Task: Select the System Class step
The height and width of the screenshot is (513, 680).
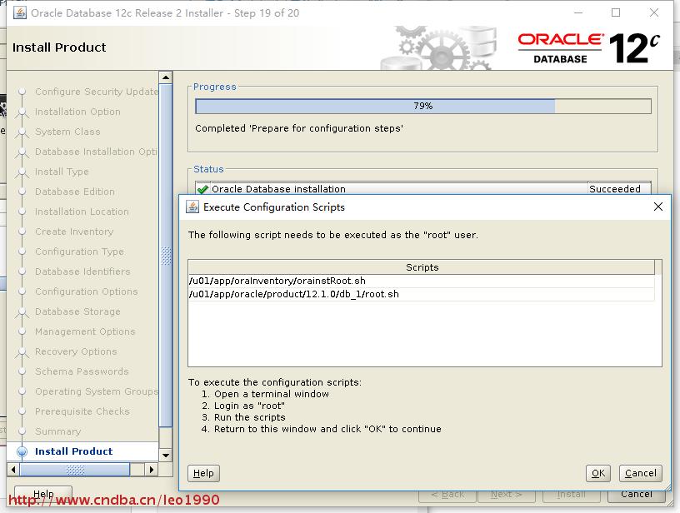Action: 67,132
